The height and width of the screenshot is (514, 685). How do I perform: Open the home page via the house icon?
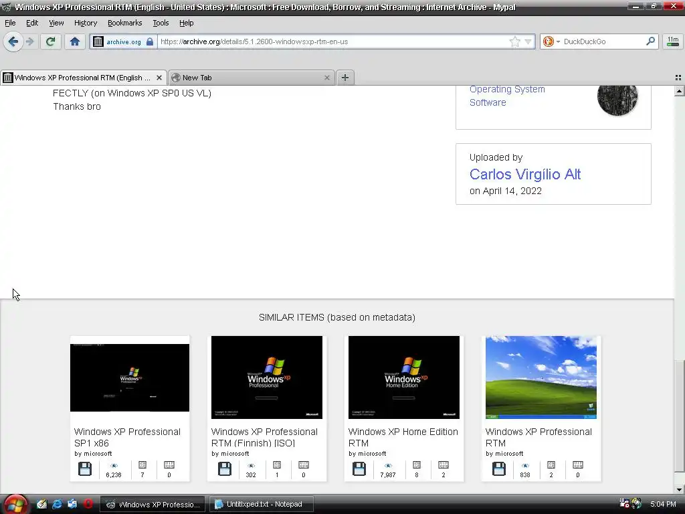(x=75, y=41)
